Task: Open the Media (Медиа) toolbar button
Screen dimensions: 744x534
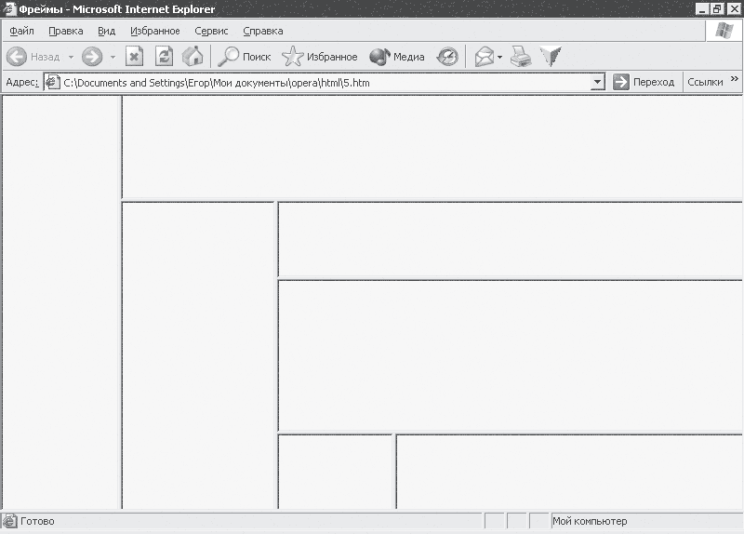Action: click(x=397, y=57)
